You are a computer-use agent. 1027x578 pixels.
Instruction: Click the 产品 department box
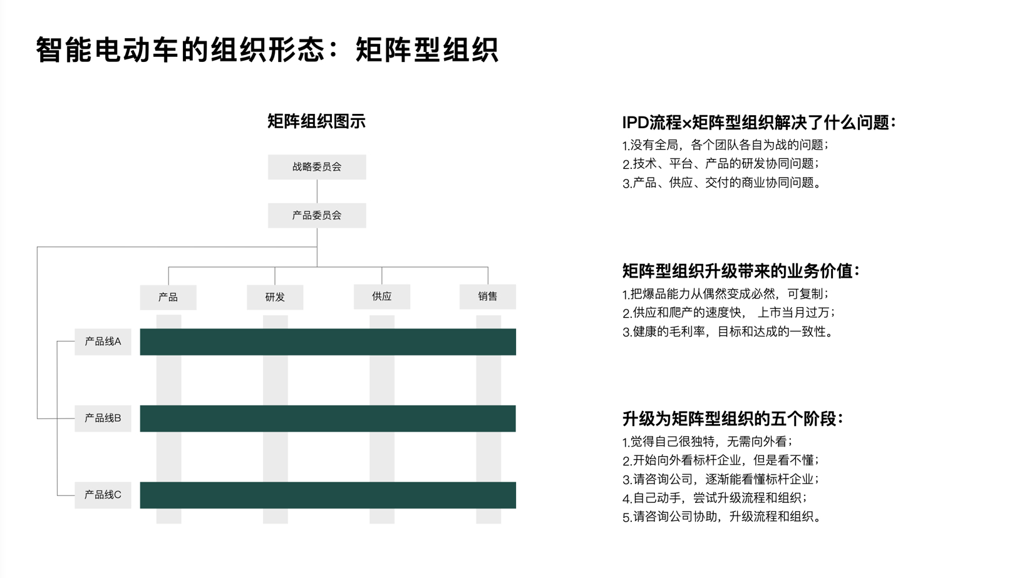click(x=167, y=297)
